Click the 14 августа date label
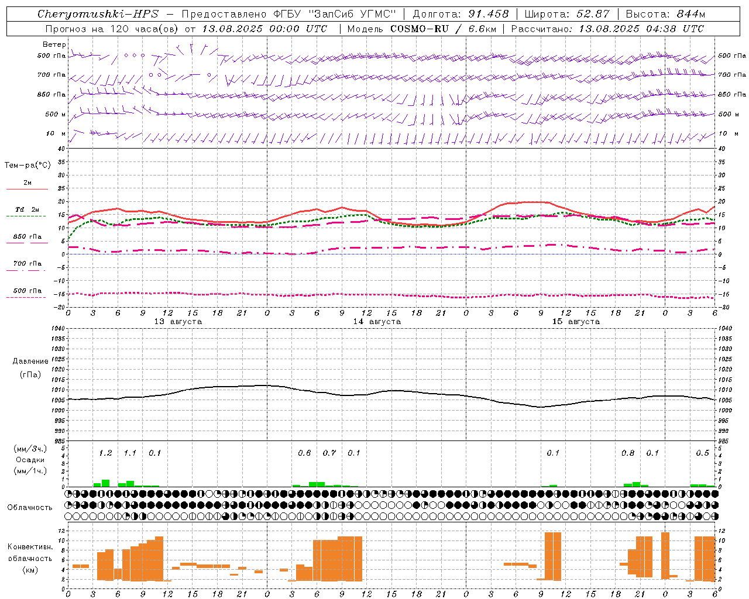This screenshot has height=599, width=749. tap(377, 322)
